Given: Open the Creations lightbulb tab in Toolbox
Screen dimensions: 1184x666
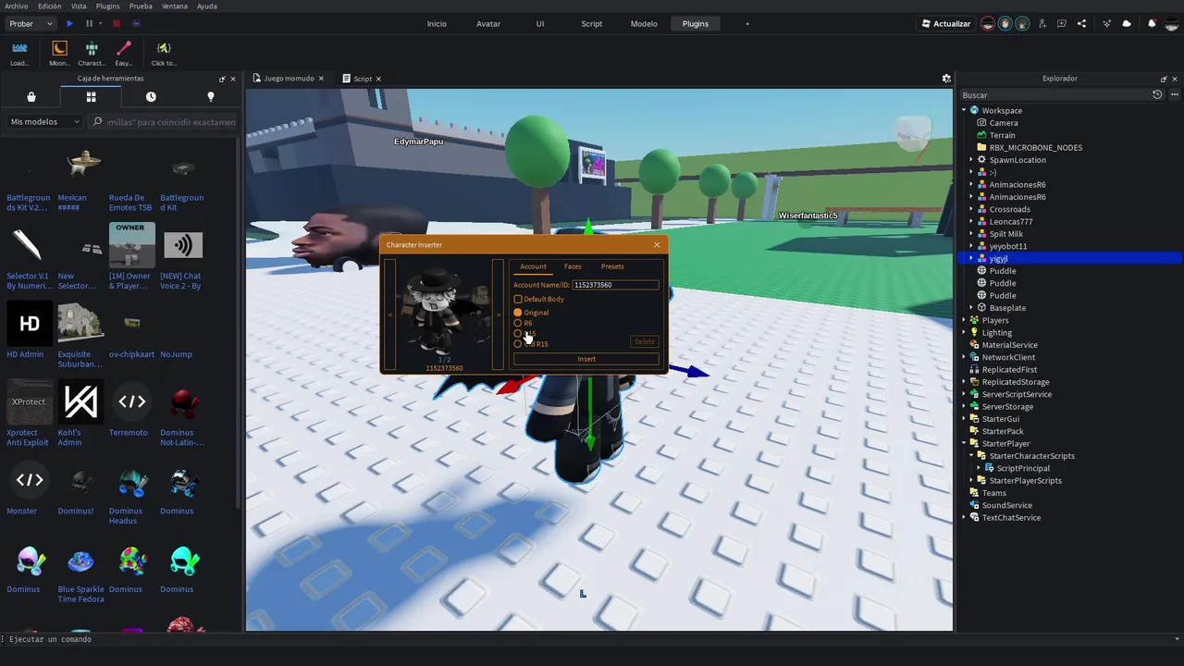Looking at the screenshot, I should (x=211, y=96).
